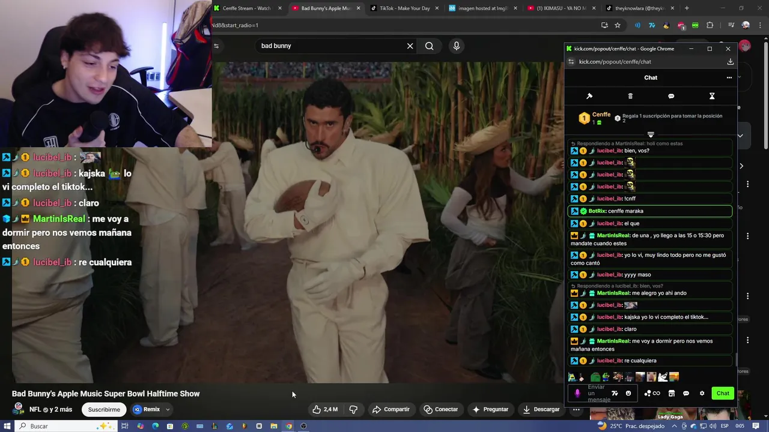Dislike the halftime show video

[x=353, y=409]
